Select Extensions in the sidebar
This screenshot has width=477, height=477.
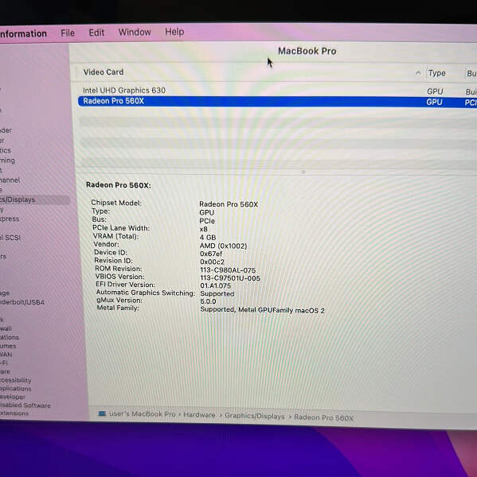point(14,413)
